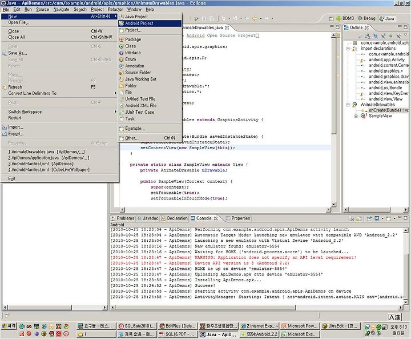Reopen AndroidManifest.xml [CubeLiveWallpaper]
The image size is (411, 339).
[59, 170]
